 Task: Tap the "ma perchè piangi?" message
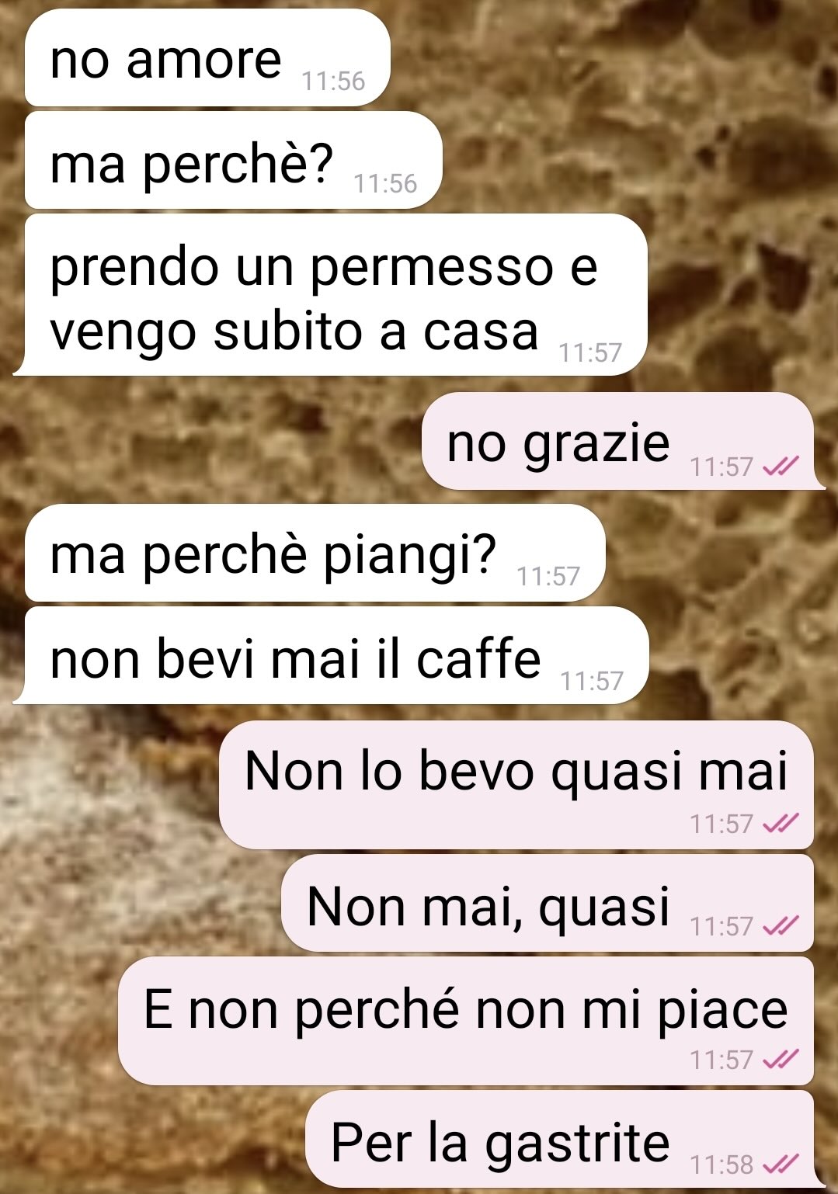315,553
